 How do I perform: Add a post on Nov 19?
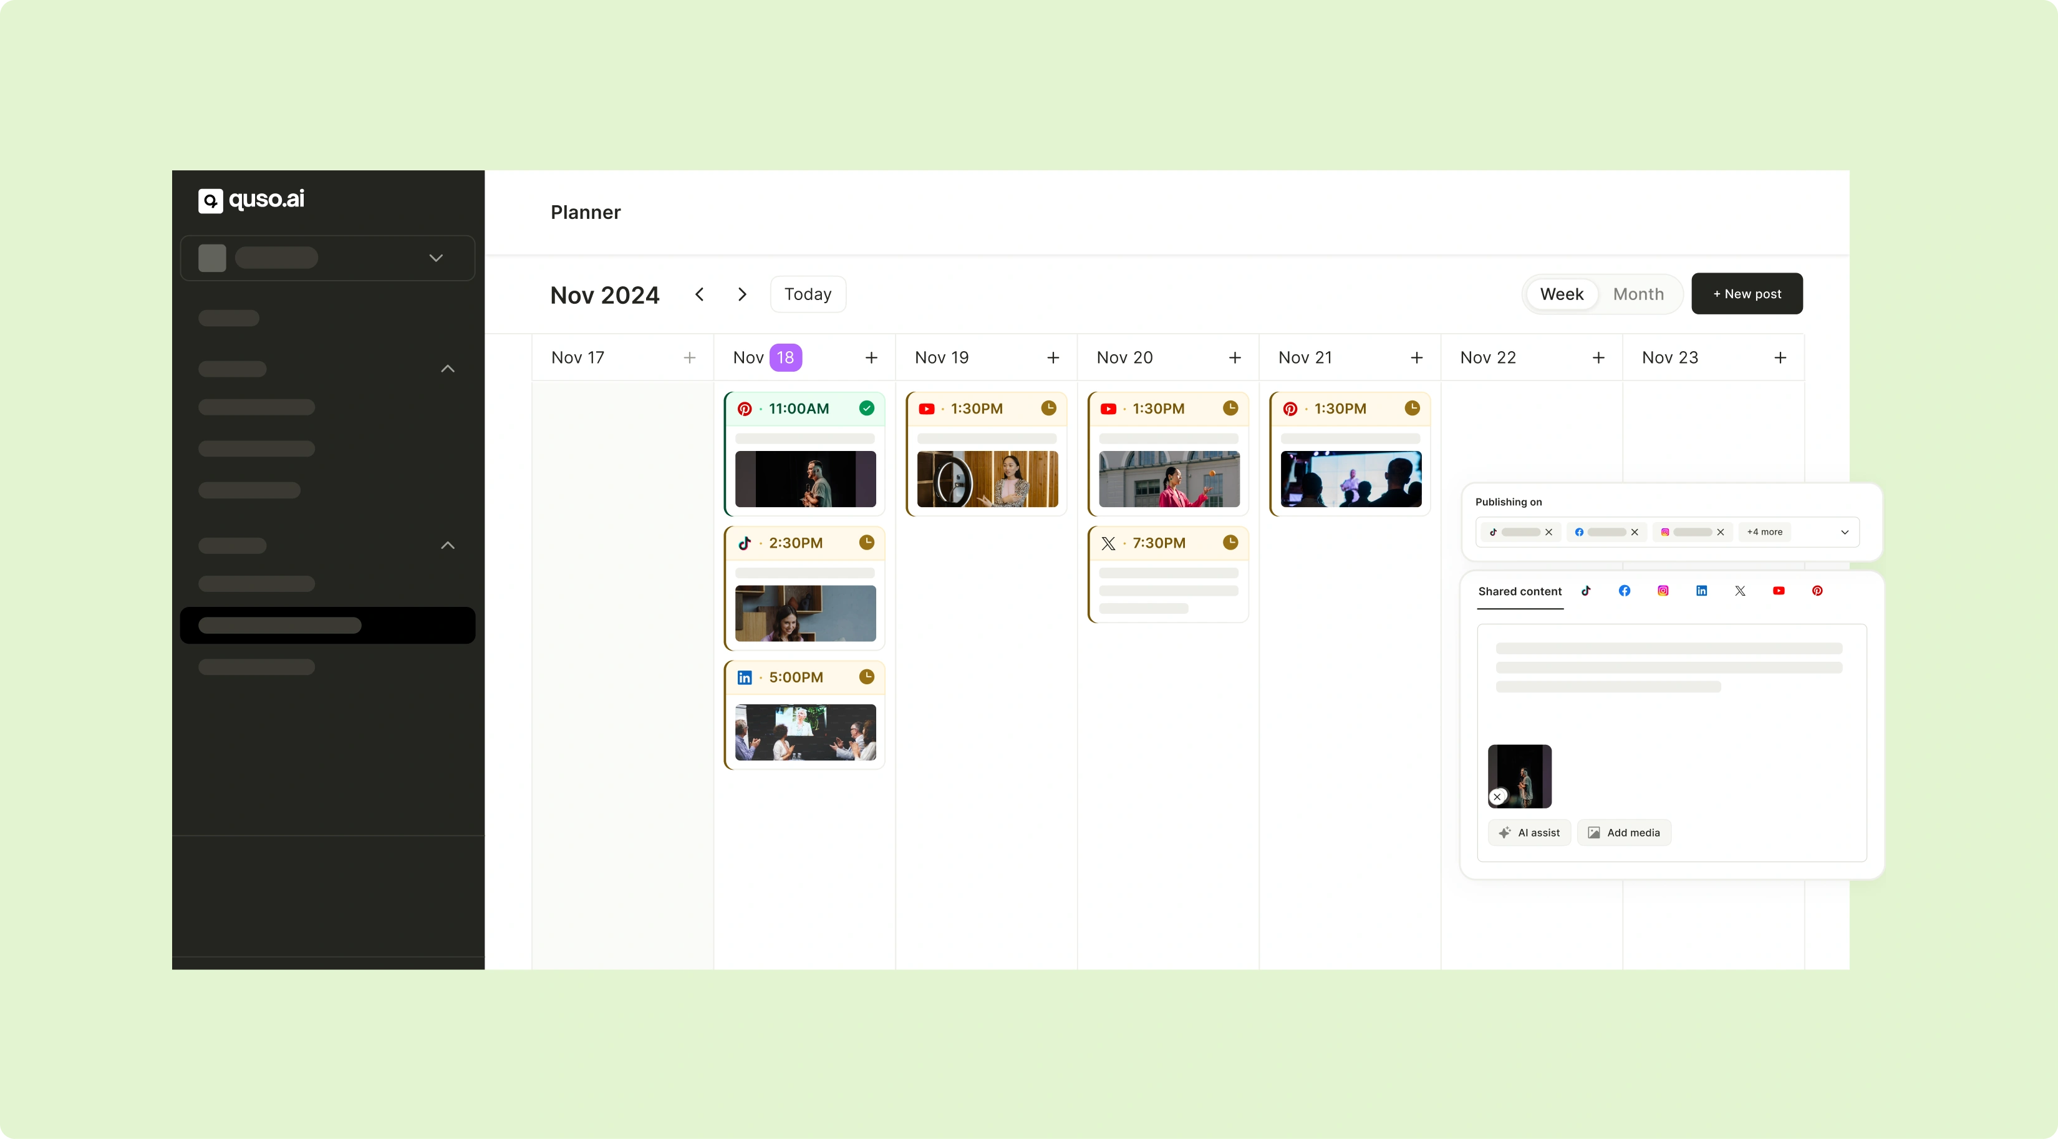(1053, 358)
